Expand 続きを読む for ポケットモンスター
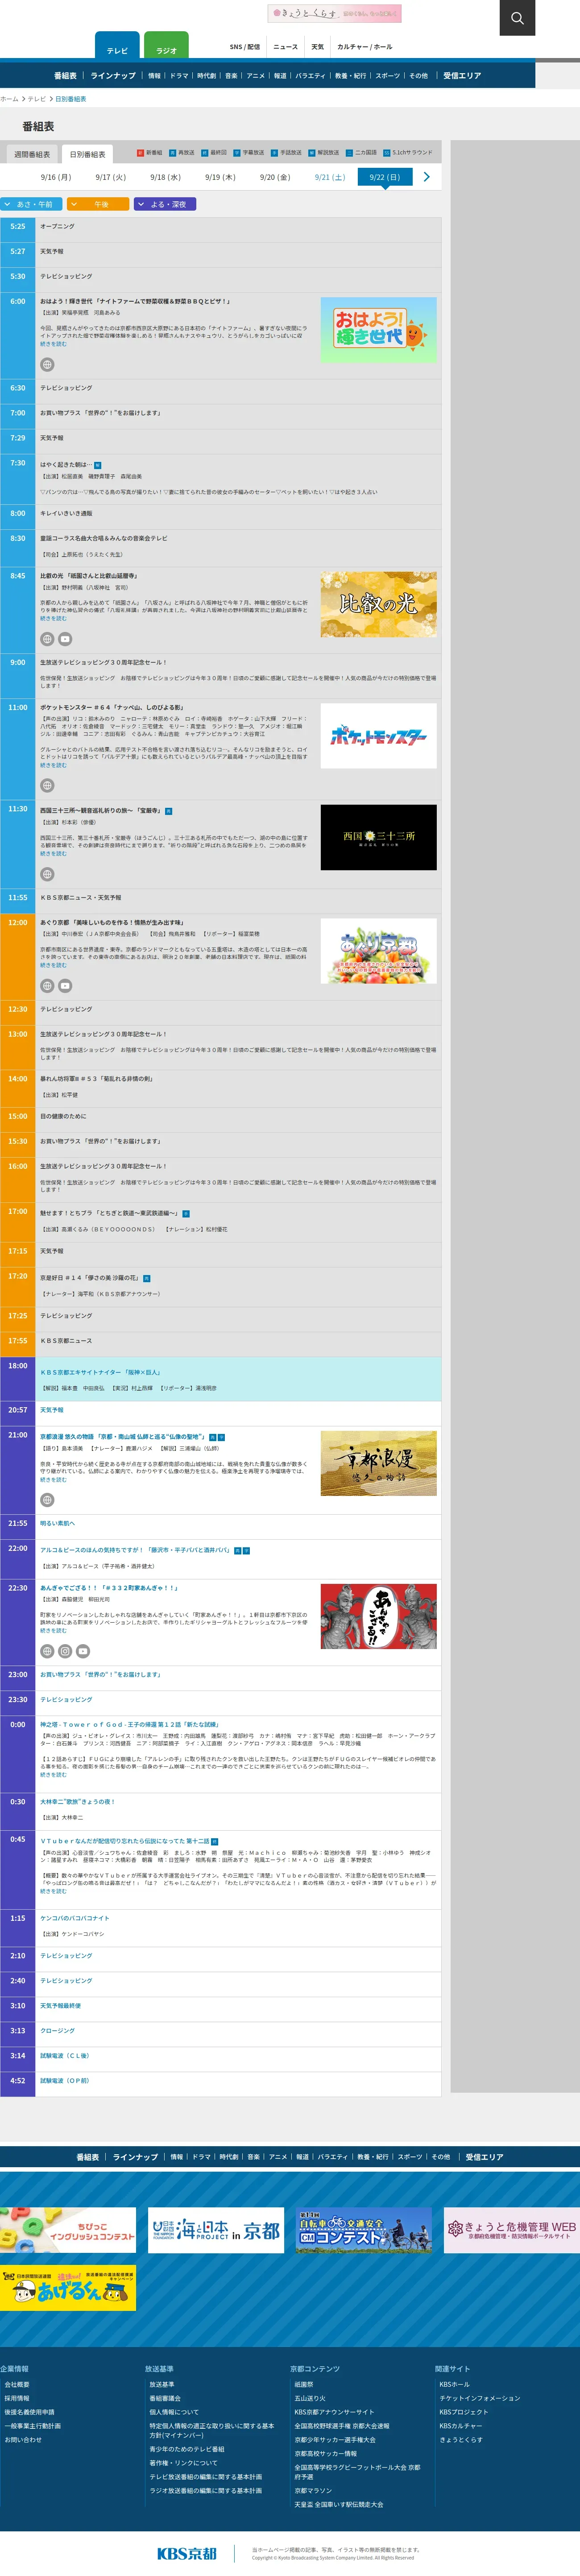This screenshot has width=580, height=2576. pyautogui.click(x=53, y=765)
